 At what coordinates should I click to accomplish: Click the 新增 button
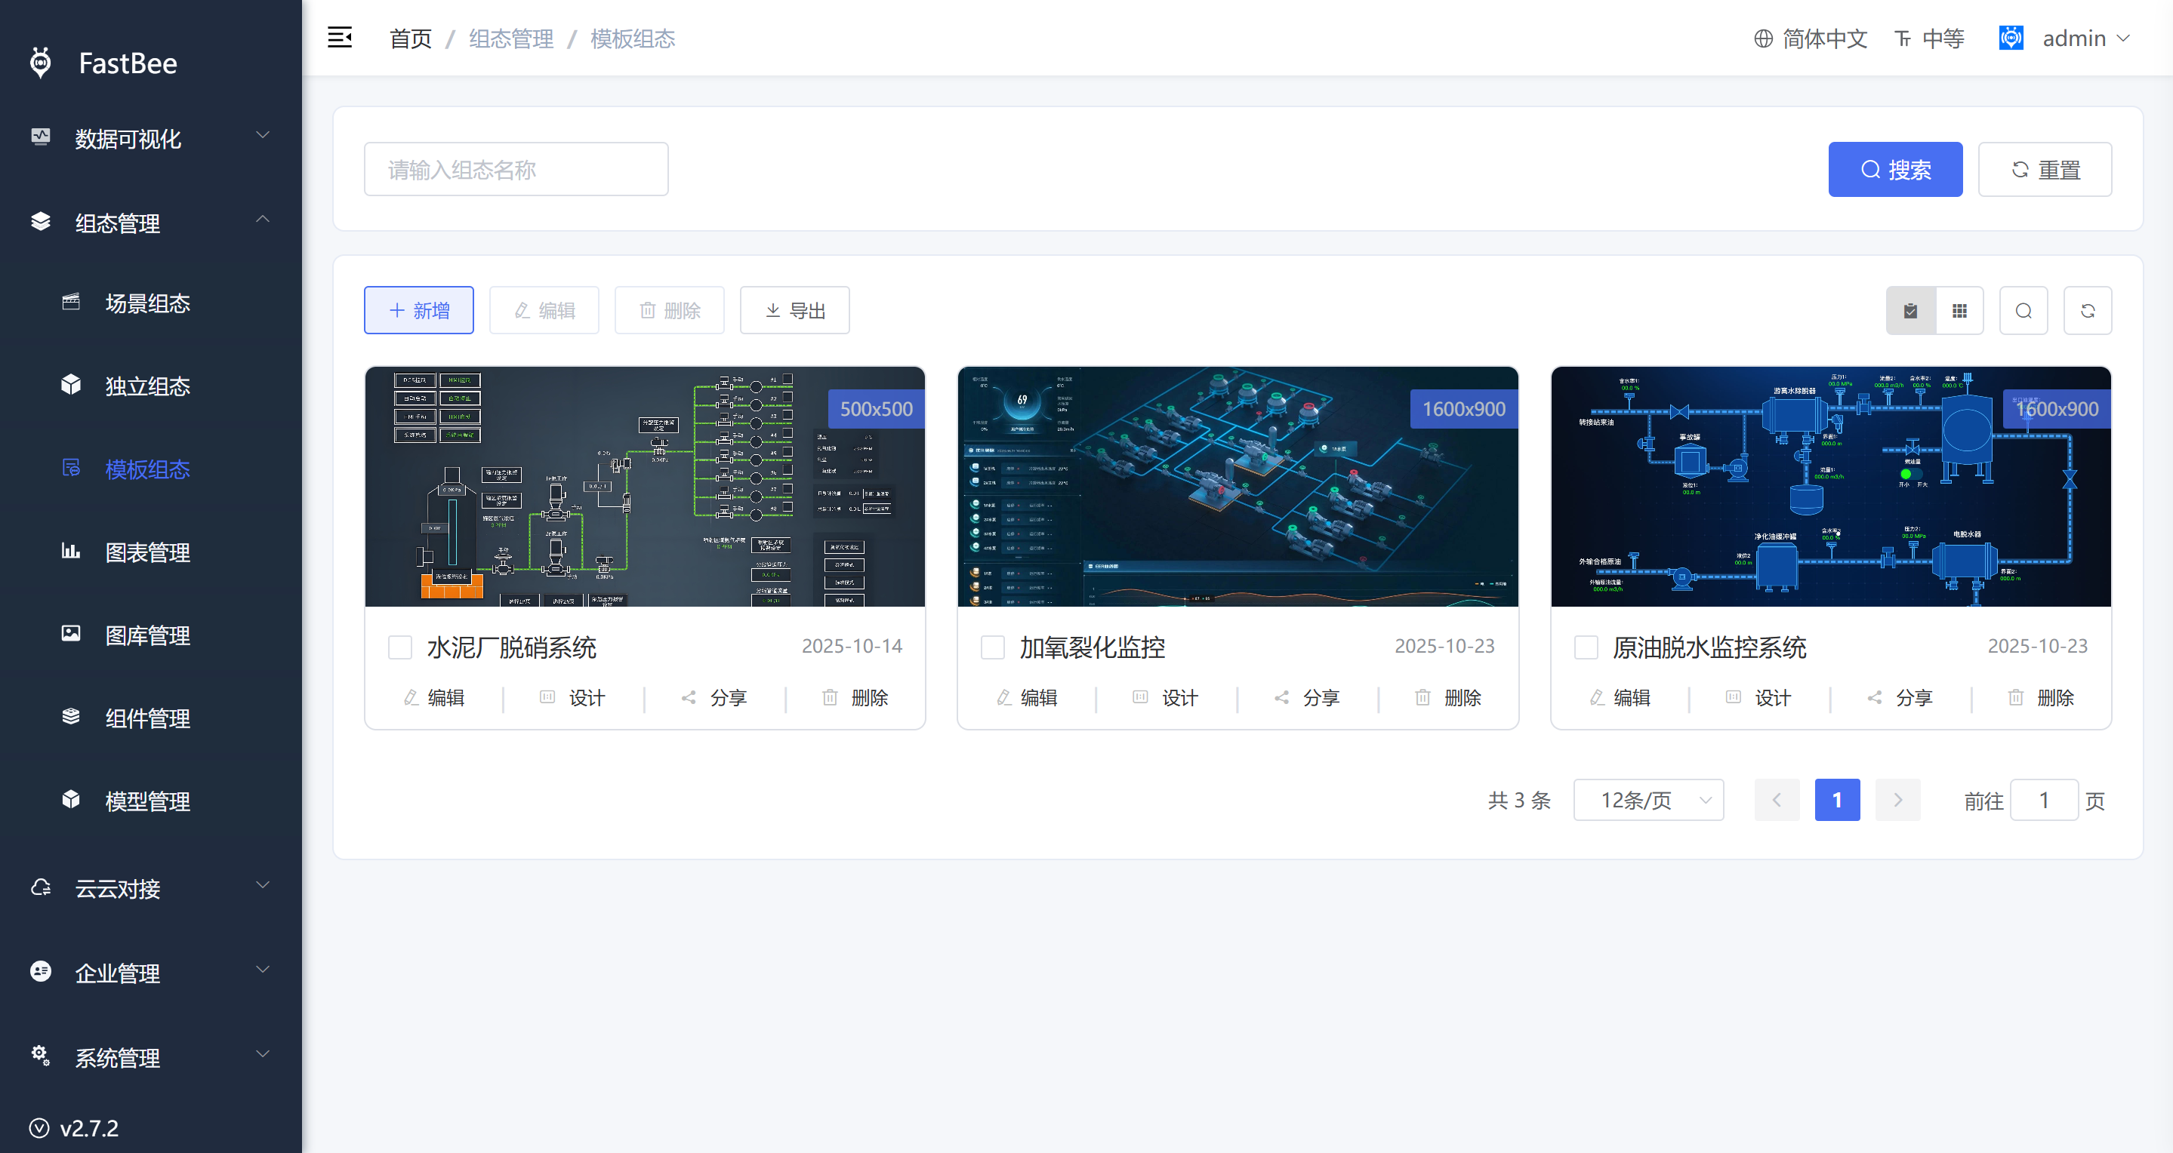click(418, 311)
